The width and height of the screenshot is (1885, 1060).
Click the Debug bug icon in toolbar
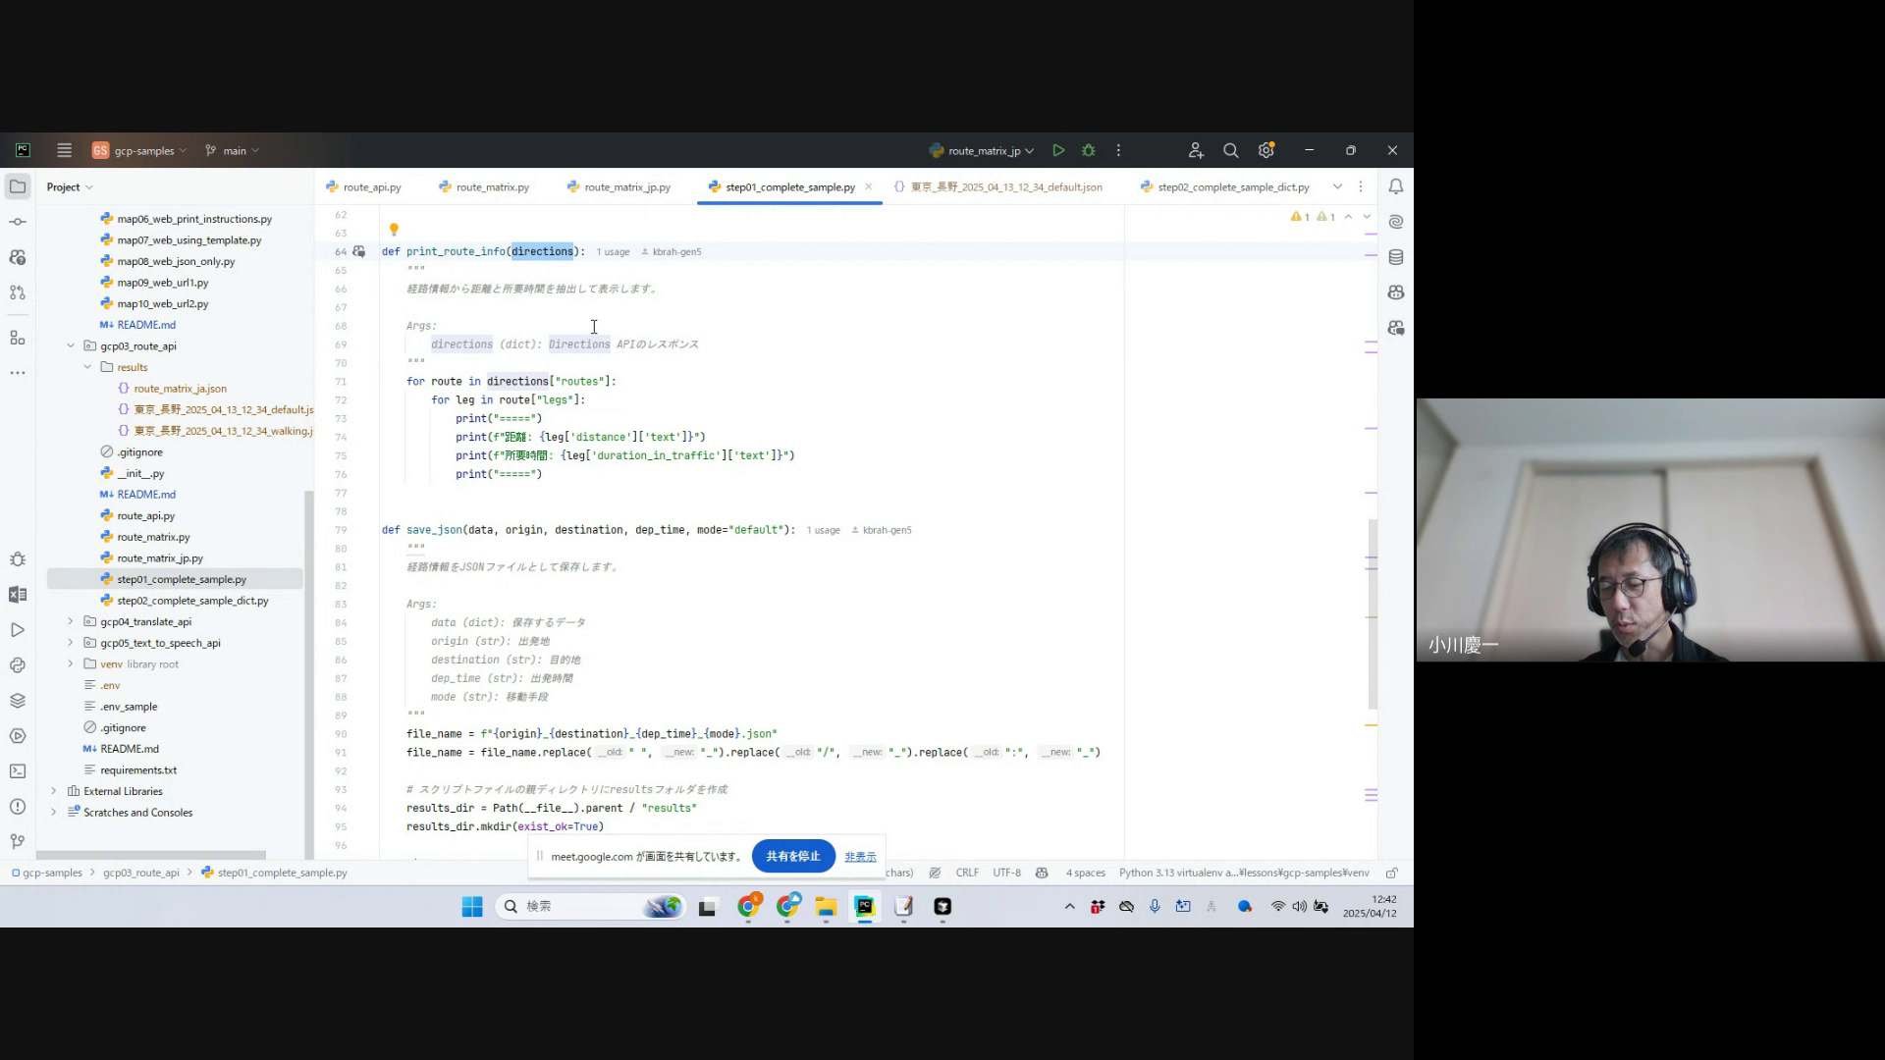(x=1088, y=150)
